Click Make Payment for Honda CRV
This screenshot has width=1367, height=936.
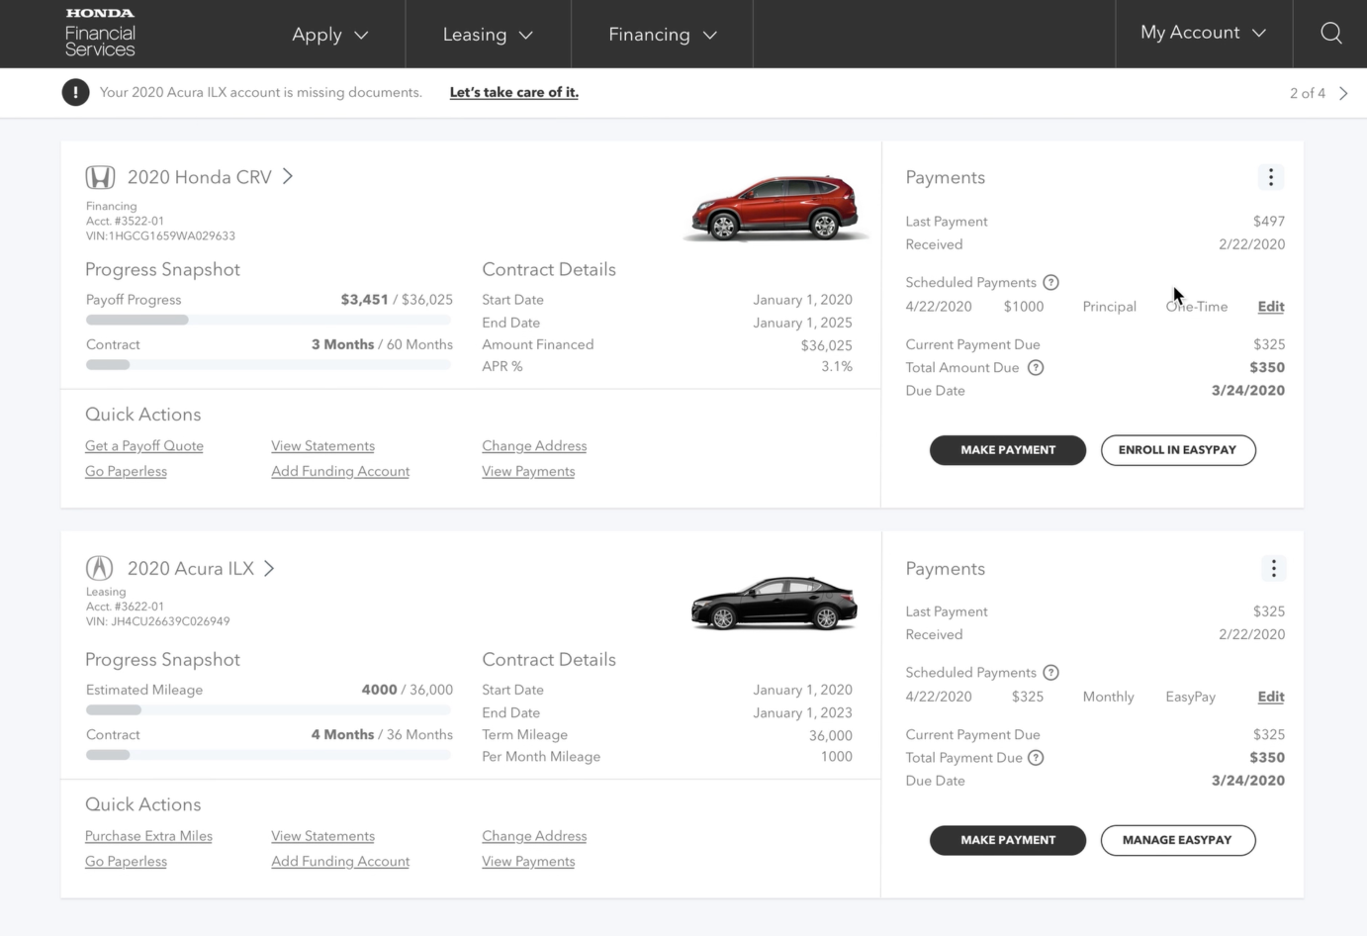point(1008,450)
